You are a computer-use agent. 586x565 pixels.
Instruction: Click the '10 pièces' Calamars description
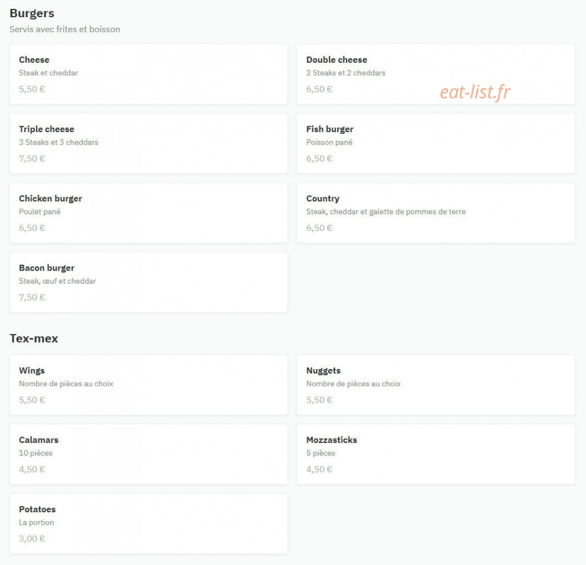[36, 453]
